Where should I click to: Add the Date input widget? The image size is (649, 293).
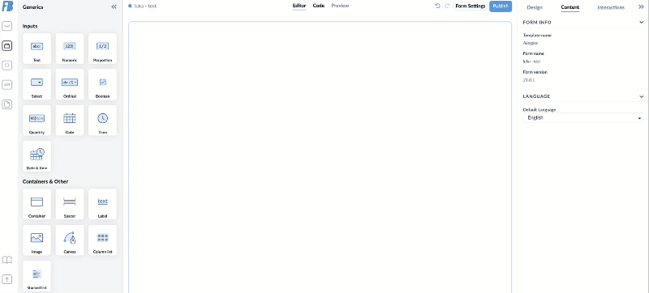coord(70,121)
